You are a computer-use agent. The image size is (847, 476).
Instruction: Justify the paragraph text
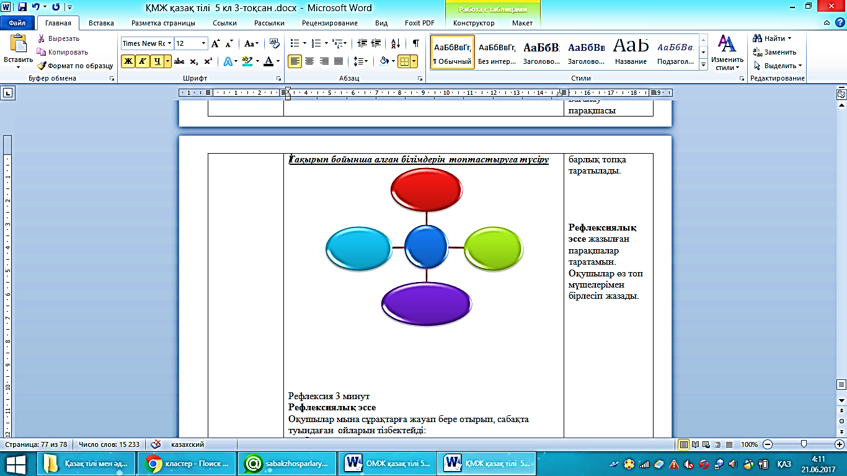pos(339,61)
